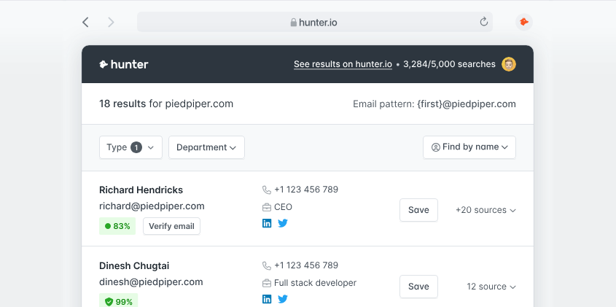Open Dinesh Chugtai's LinkedIn icon
Screen dimensions: 616x307
[x=267, y=299]
